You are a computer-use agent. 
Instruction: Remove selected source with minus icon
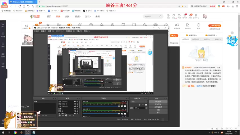63,115
